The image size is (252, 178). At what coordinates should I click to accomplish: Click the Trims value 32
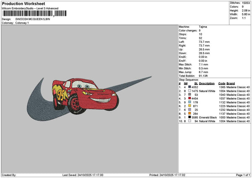pos(200,38)
